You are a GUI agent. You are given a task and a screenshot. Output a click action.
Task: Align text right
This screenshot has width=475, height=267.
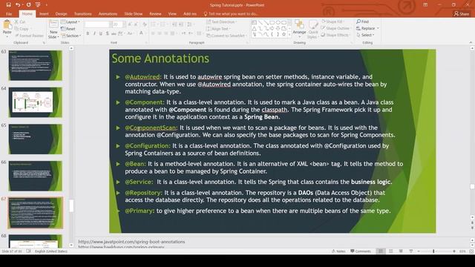[166, 33]
